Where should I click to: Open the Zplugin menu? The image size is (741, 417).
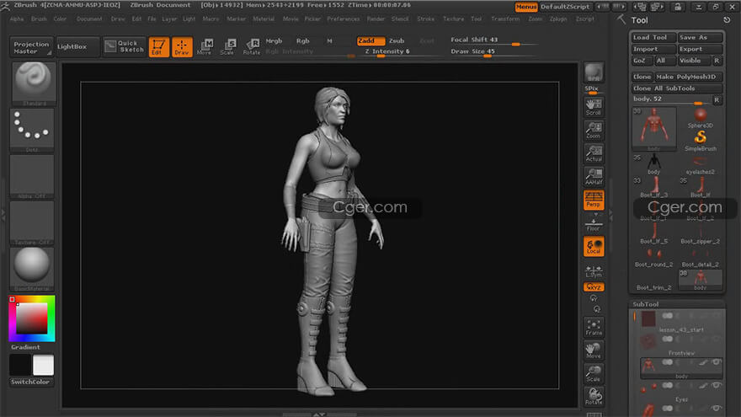[558, 19]
